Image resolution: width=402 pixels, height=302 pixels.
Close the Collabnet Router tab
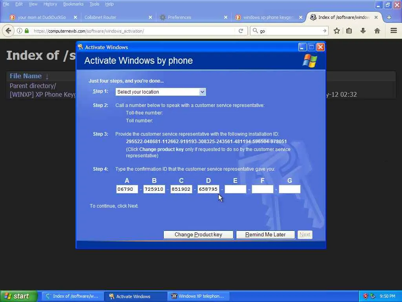(x=150, y=17)
